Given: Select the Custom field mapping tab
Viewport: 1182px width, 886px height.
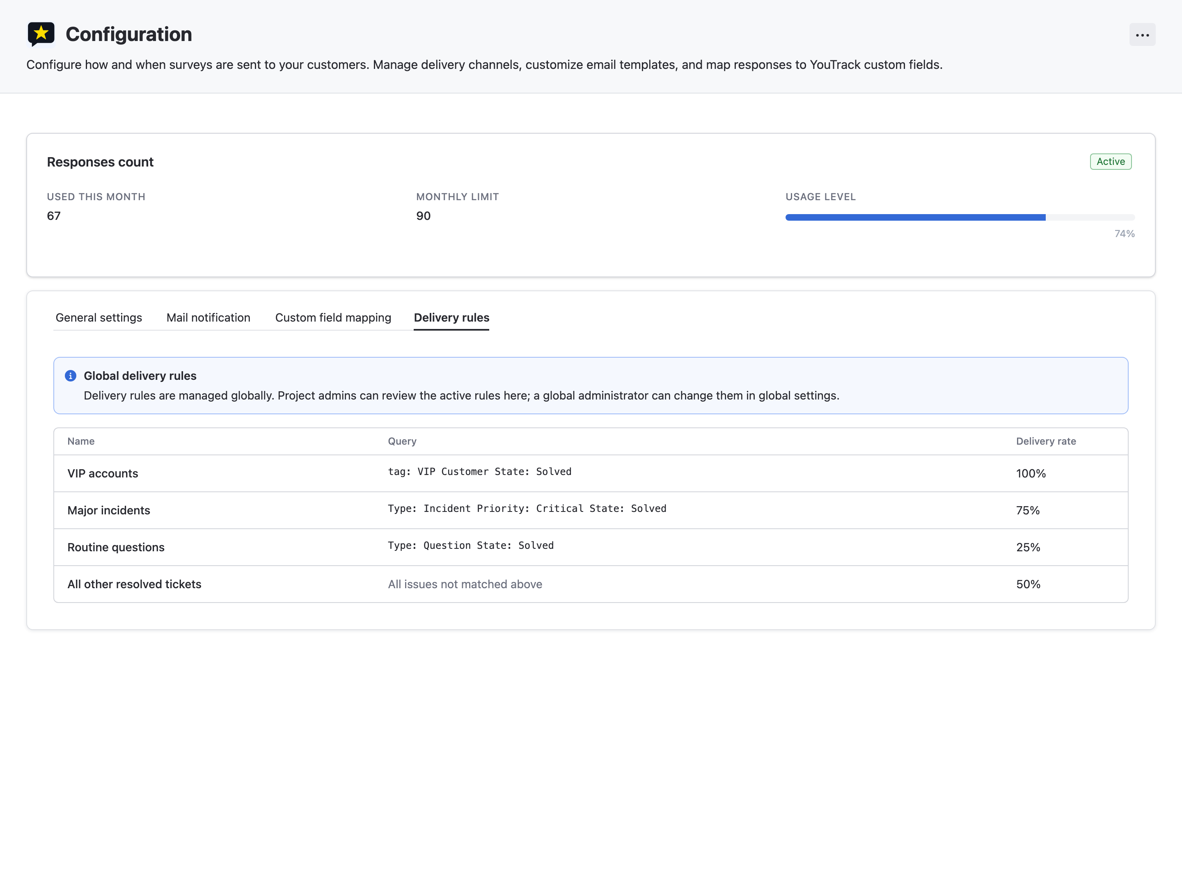Looking at the screenshot, I should tap(333, 318).
